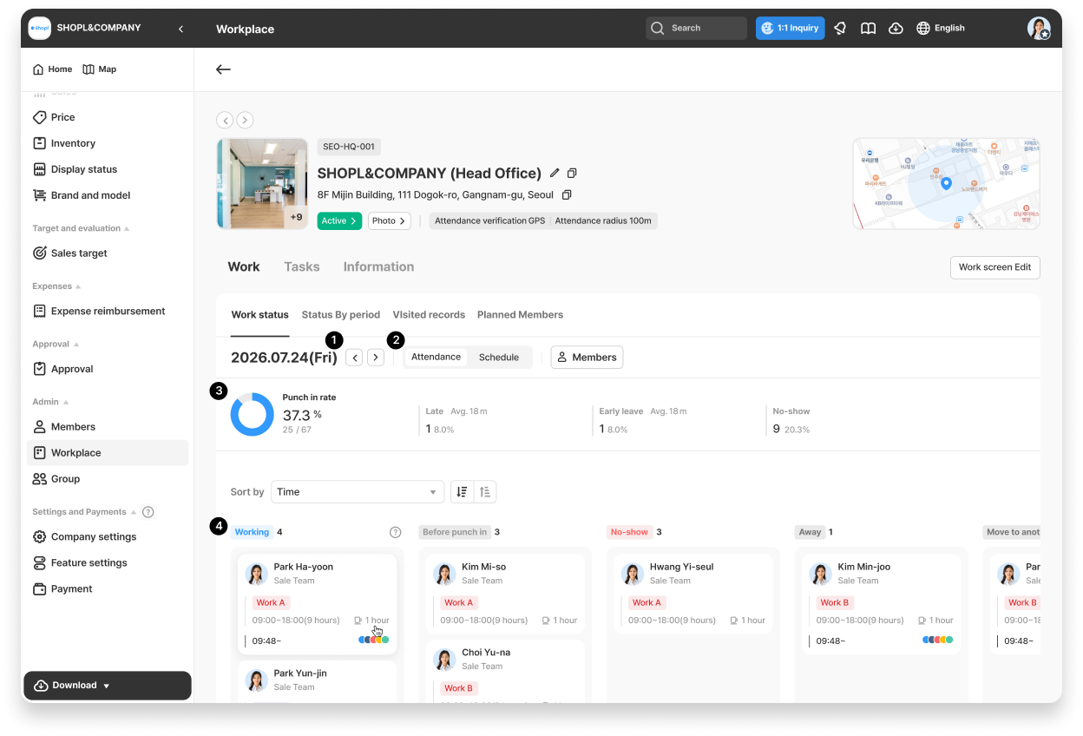Copy the address with the copy icon
Viewport: 1083px width, 736px height.
(x=567, y=195)
